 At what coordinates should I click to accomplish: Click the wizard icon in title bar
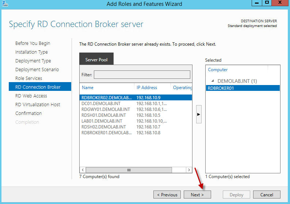4,4
